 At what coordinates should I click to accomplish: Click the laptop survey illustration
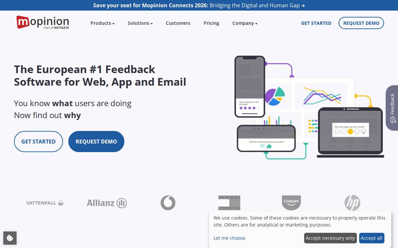coord(351,132)
